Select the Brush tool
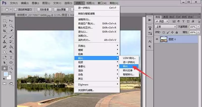The height and width of the screenshot is (107, 202). point(11,37)
